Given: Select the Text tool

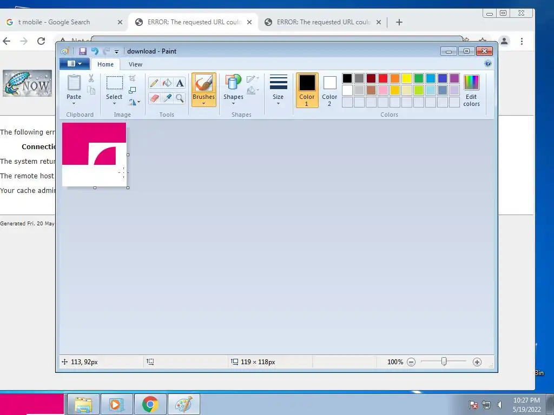Looking at the screenshot, I should click(180, 83).
